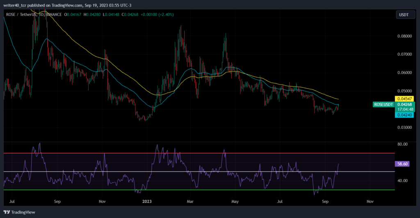
Task: Click the high price H0.04280 value
Action: [92, 14]
